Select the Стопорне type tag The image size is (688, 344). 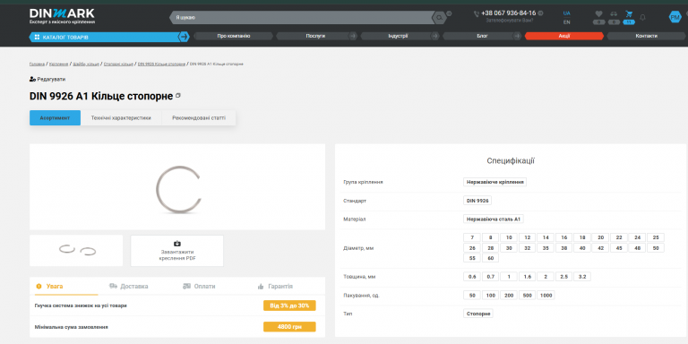478,314
